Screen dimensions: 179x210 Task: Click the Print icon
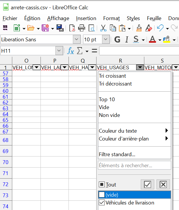point(82,28)
